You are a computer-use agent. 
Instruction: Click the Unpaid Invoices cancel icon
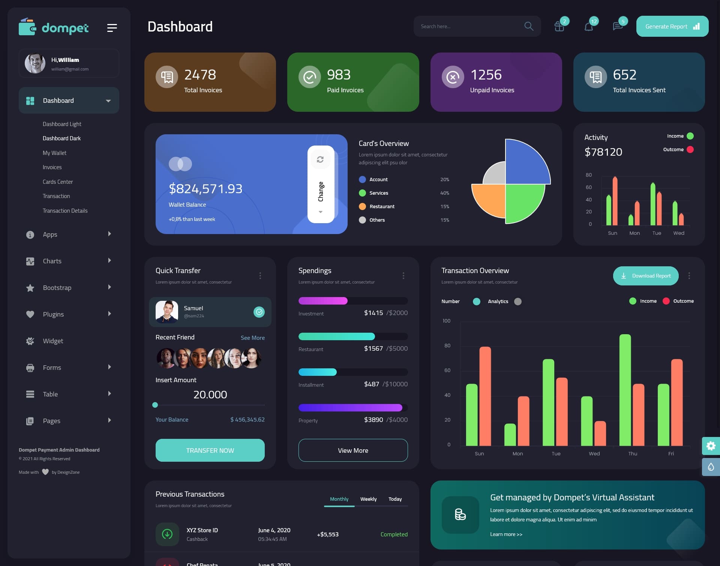coord(452,77)
